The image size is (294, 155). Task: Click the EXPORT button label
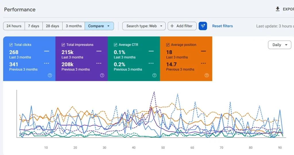288,9
